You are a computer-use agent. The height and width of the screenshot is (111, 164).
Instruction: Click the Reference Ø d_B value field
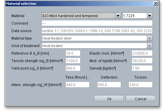point(73,53)
